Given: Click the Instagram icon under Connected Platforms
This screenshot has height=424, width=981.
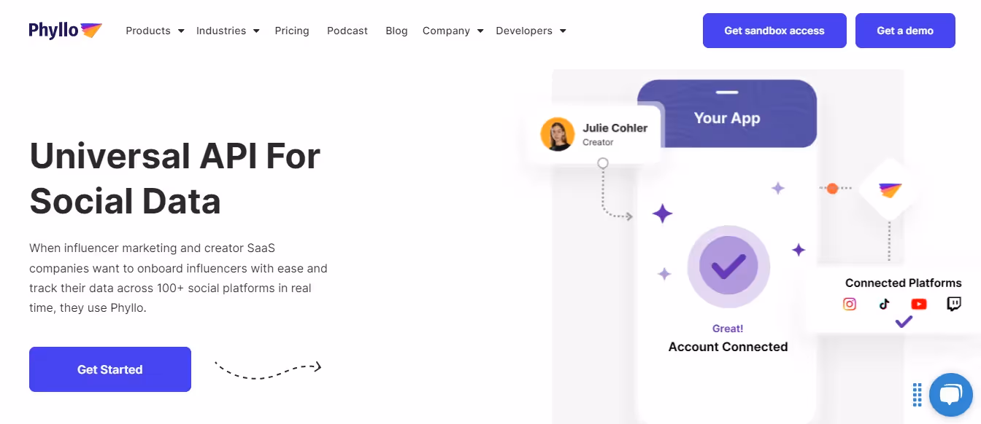Looking at the screenshot, I should click(x=850, y=304).
